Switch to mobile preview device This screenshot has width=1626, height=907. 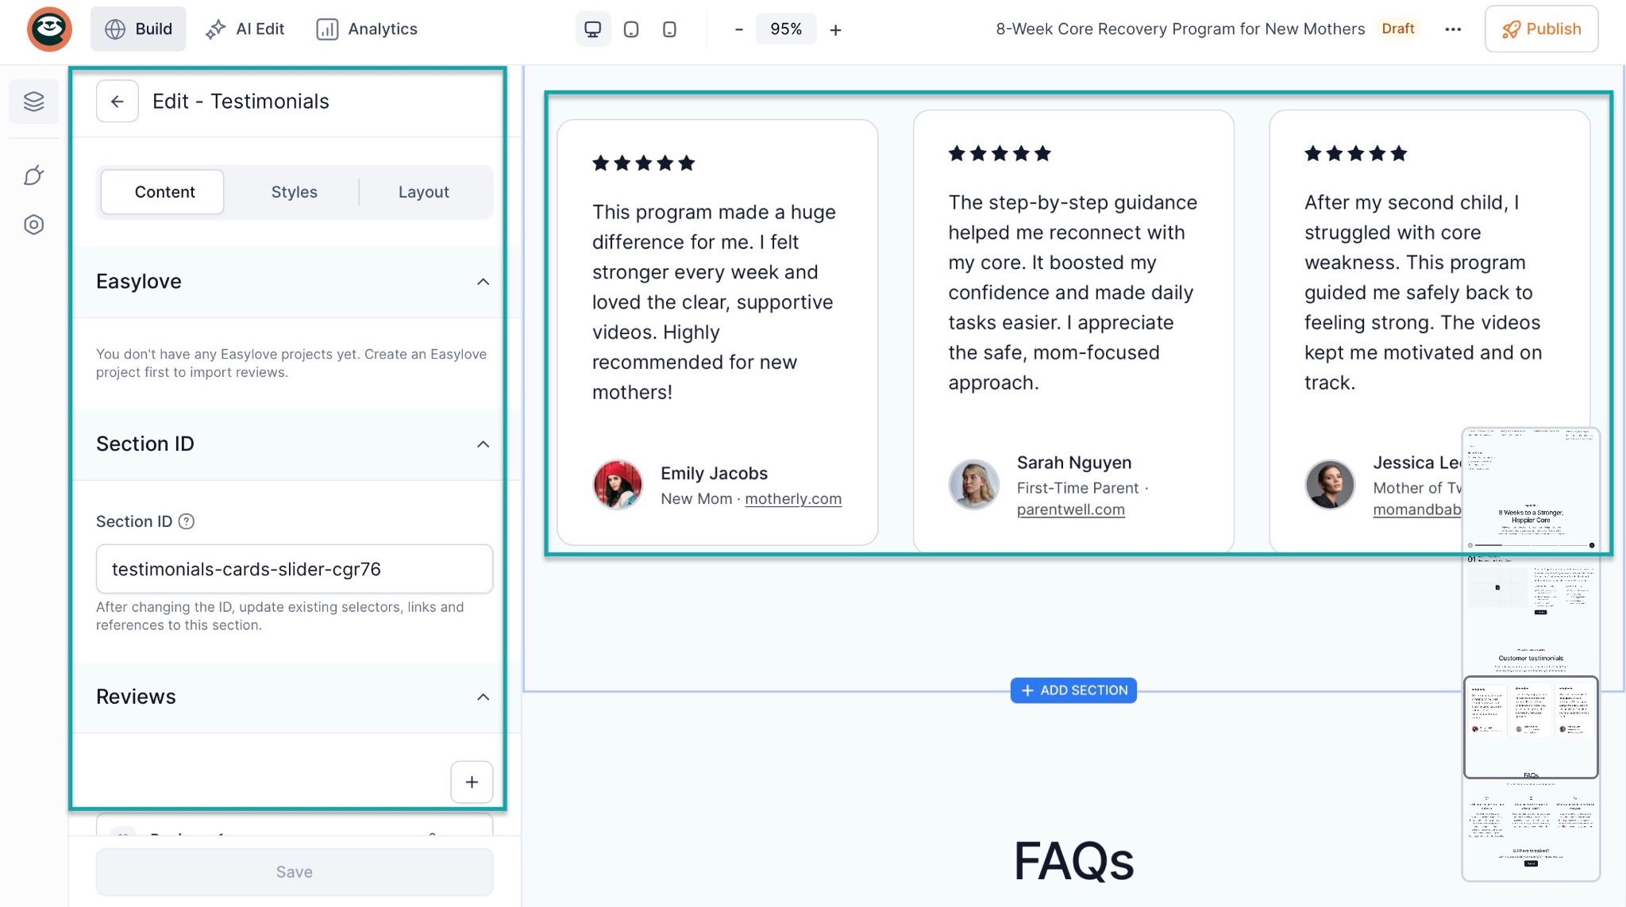point(669,29)
